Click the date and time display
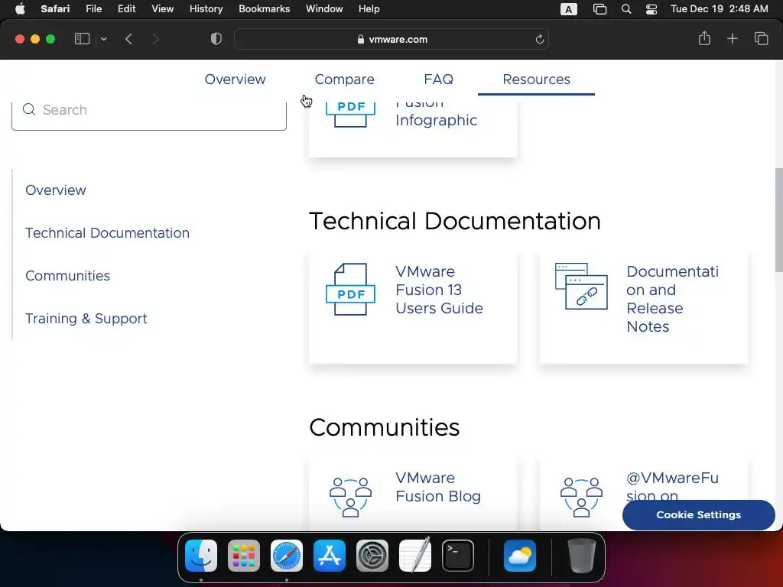The height and width of the screenshot is (587, 783). (x=719, y=9)
